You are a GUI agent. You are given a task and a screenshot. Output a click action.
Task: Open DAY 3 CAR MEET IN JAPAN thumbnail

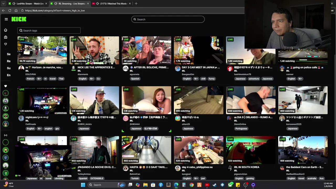pyautogui.click(x=198, y=50)
